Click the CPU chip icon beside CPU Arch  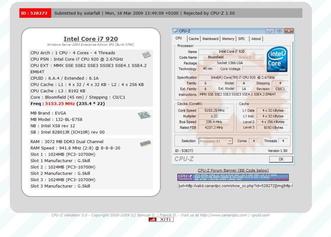[x=147, y=55]
